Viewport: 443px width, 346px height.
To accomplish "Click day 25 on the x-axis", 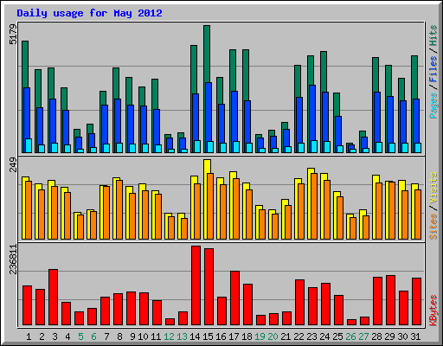I will (337, 336).
